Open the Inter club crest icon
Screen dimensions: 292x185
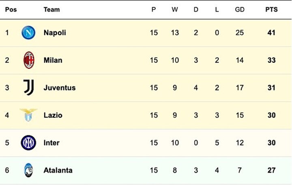click(28, 143)
